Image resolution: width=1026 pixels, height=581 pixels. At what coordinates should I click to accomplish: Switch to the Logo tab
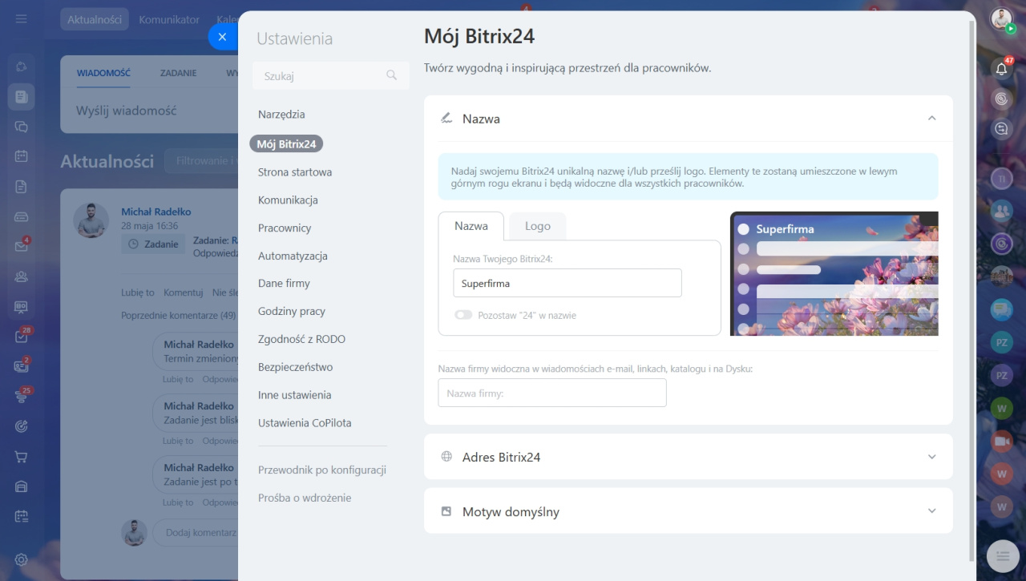(538, 226)
